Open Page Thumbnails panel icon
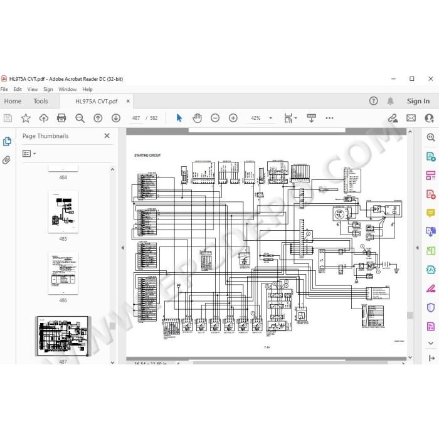 pos(7,141)
